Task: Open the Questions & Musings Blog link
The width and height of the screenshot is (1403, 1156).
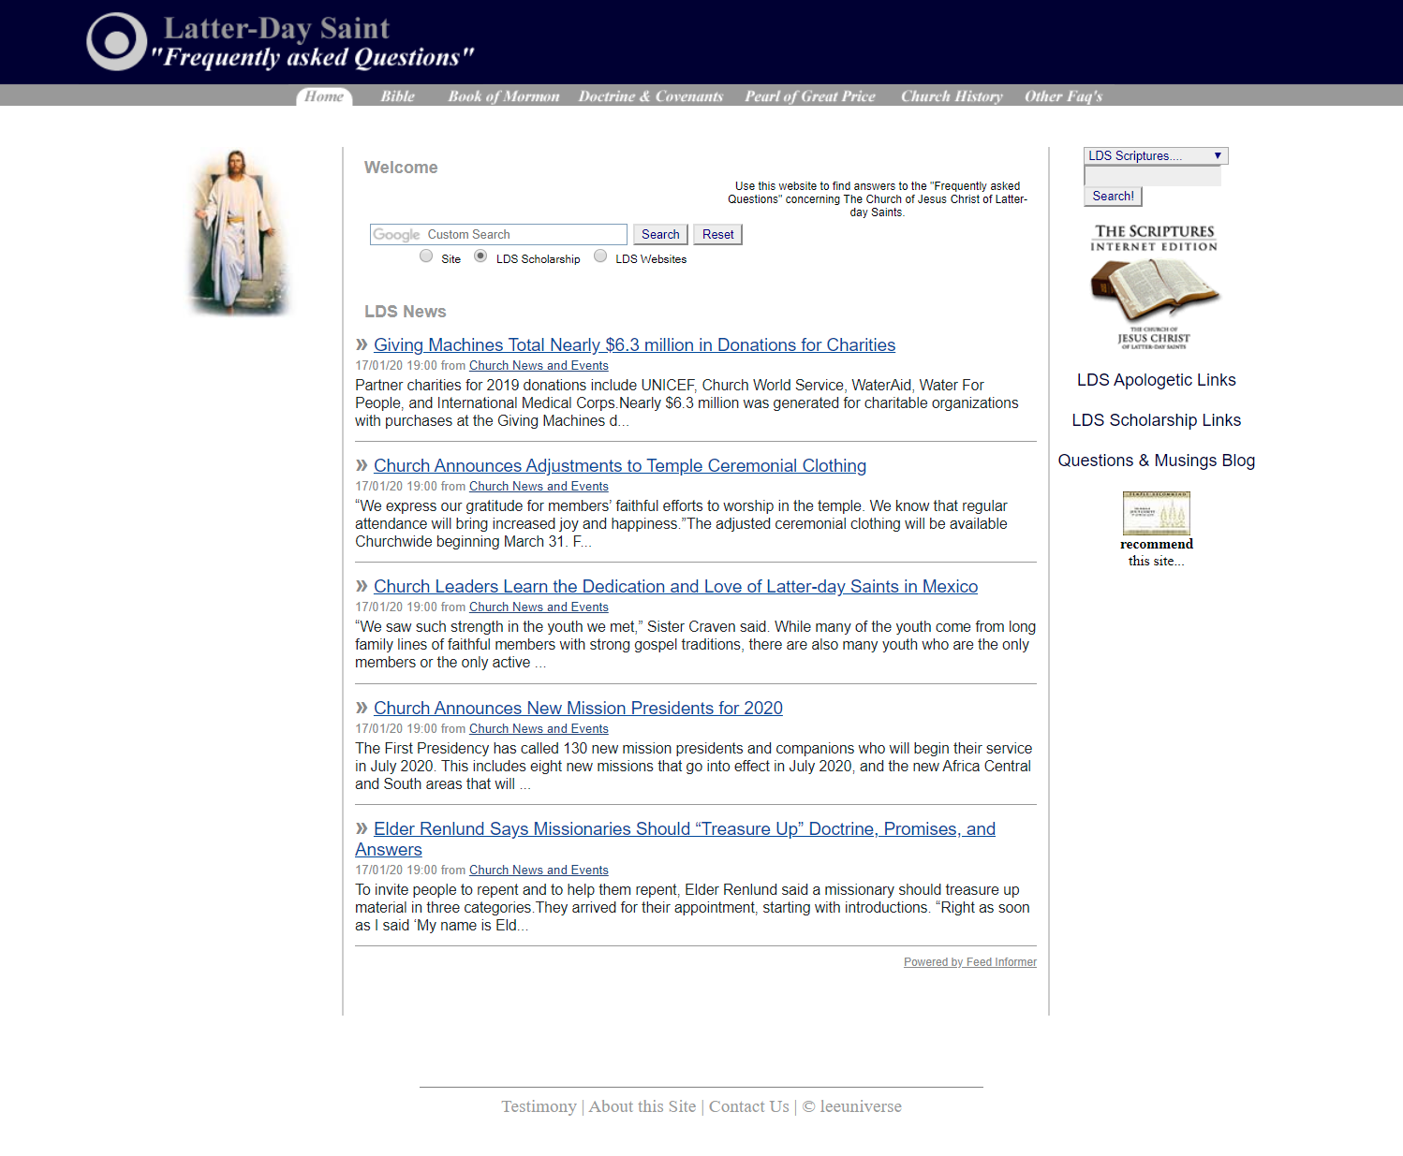Action: [1156, 461]
